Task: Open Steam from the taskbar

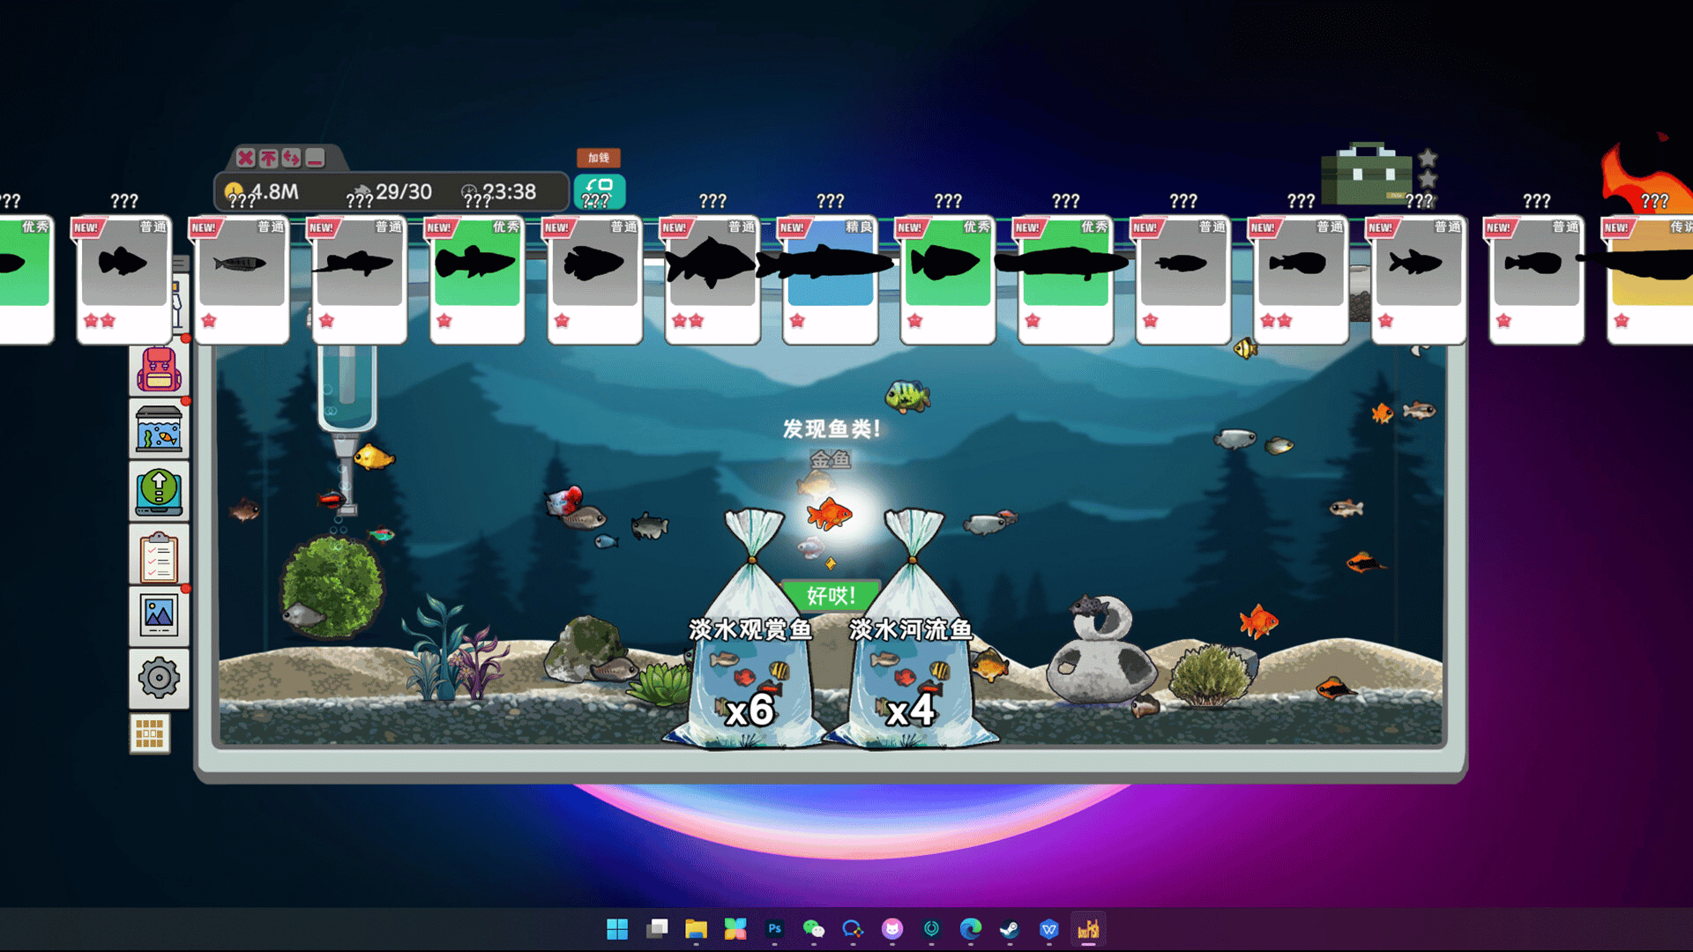Action: 1010,929
